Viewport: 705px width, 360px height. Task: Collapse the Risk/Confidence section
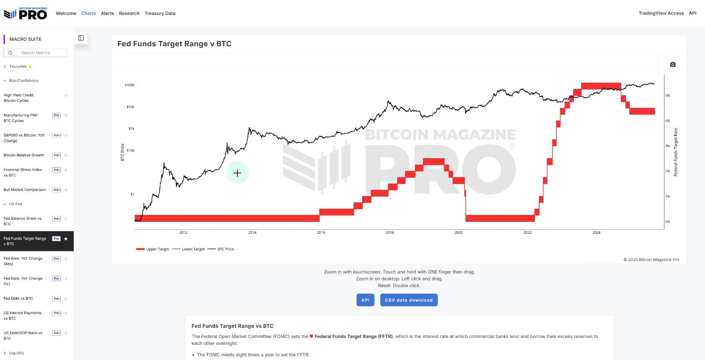(23, 81)
